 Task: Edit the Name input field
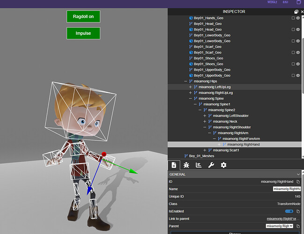coord(287,189)
